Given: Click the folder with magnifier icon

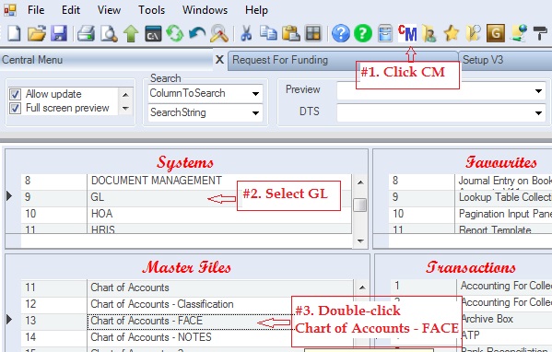Looking at the screenshot, I should pos(474,33).
